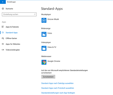Click the Standard-Apps sidebar icon
The width and height of the screenshot is (113, 95).
3,32
